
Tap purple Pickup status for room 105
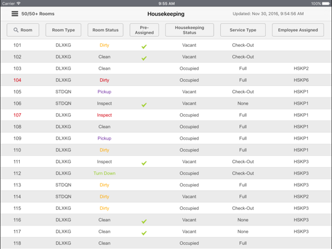click(x=105, y=91)
